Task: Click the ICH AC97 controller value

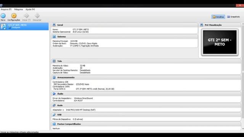Action: pyautogui.click(x=78, y=100)
